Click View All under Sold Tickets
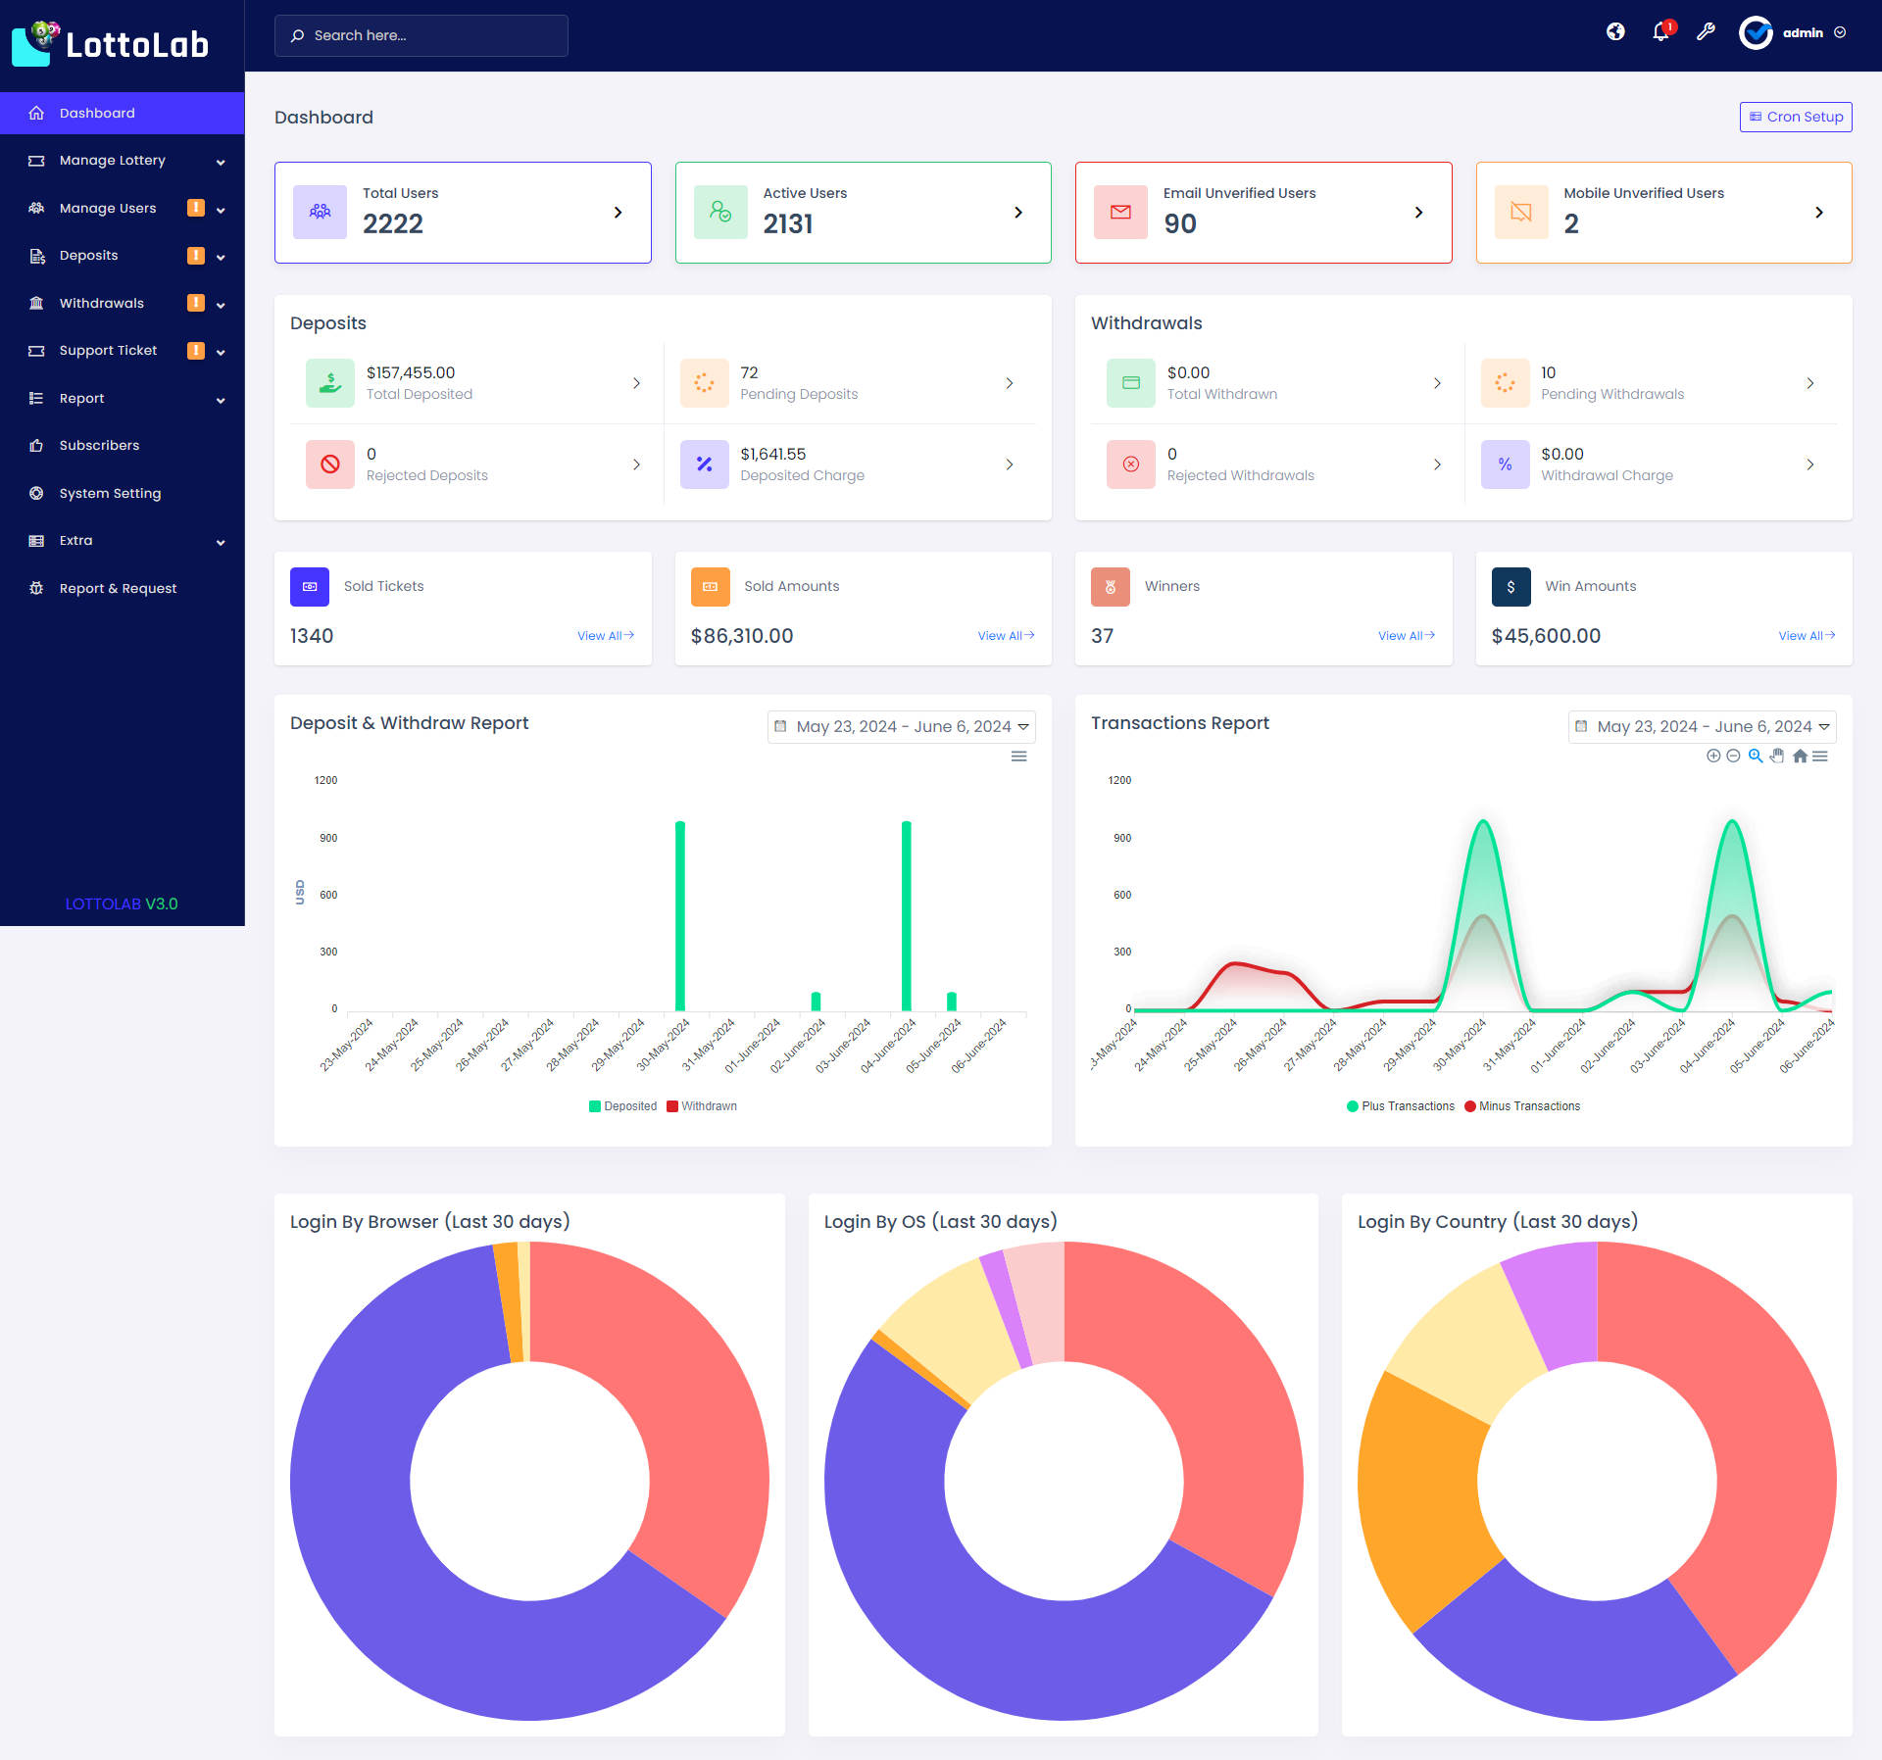1882x1760 pixels. tap(604, 635)
